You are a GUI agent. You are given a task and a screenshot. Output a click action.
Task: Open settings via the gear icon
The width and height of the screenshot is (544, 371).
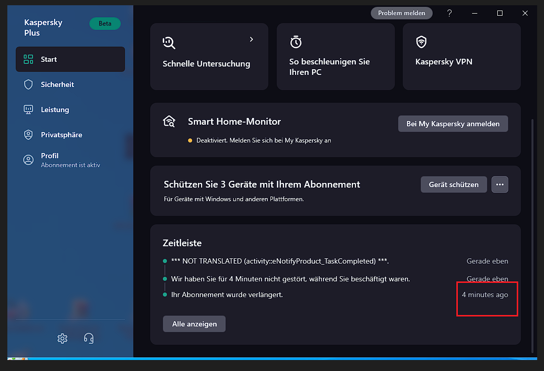(62, 339)
